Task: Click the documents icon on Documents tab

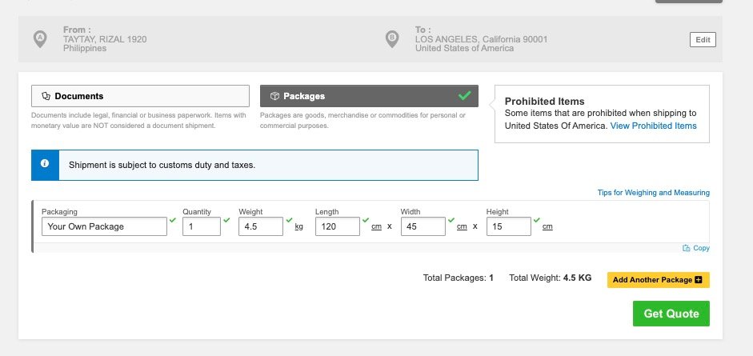Action: tap(46, 96)
